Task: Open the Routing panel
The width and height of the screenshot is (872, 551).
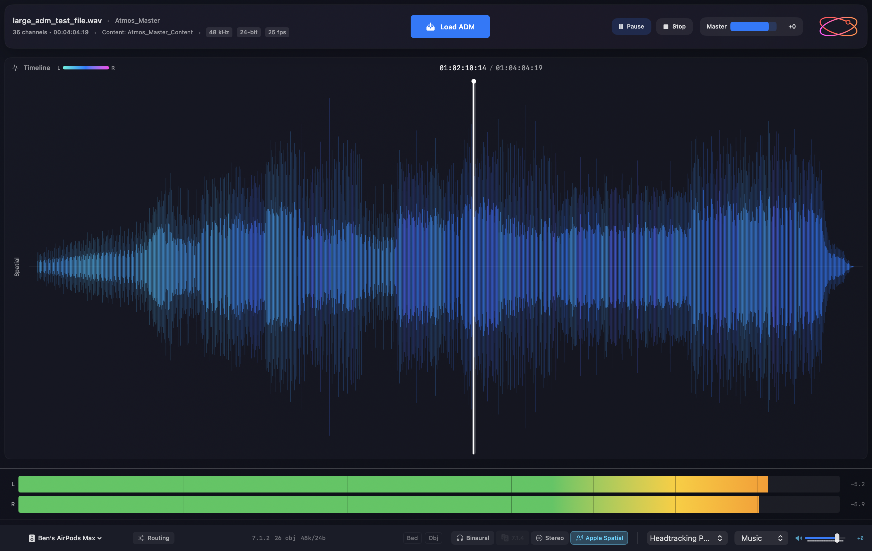Action: click(x=153, y=538)
